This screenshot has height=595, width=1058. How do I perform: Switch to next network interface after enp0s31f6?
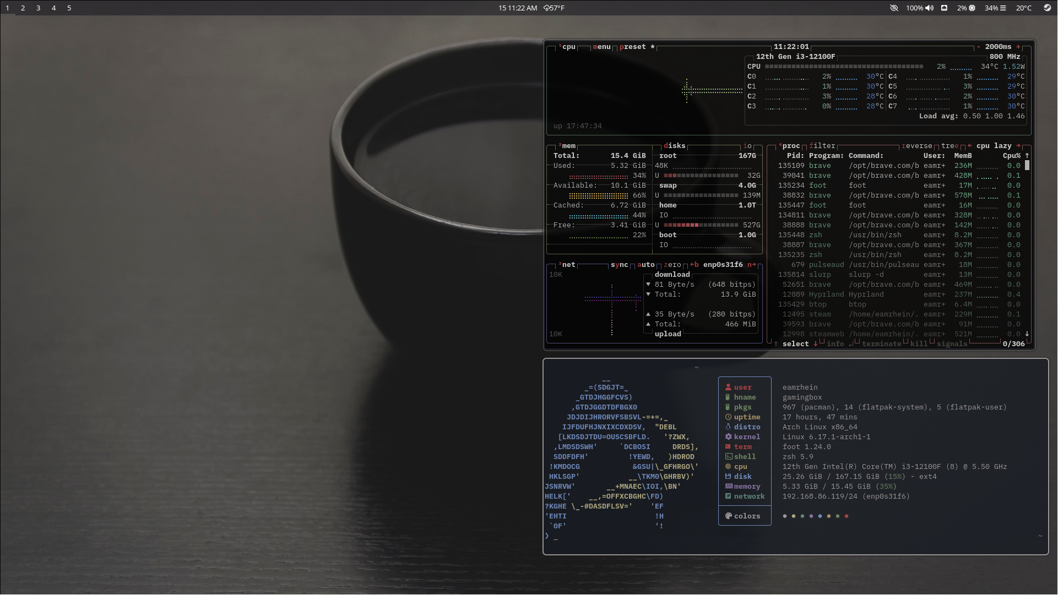click(x=752, y=265)
